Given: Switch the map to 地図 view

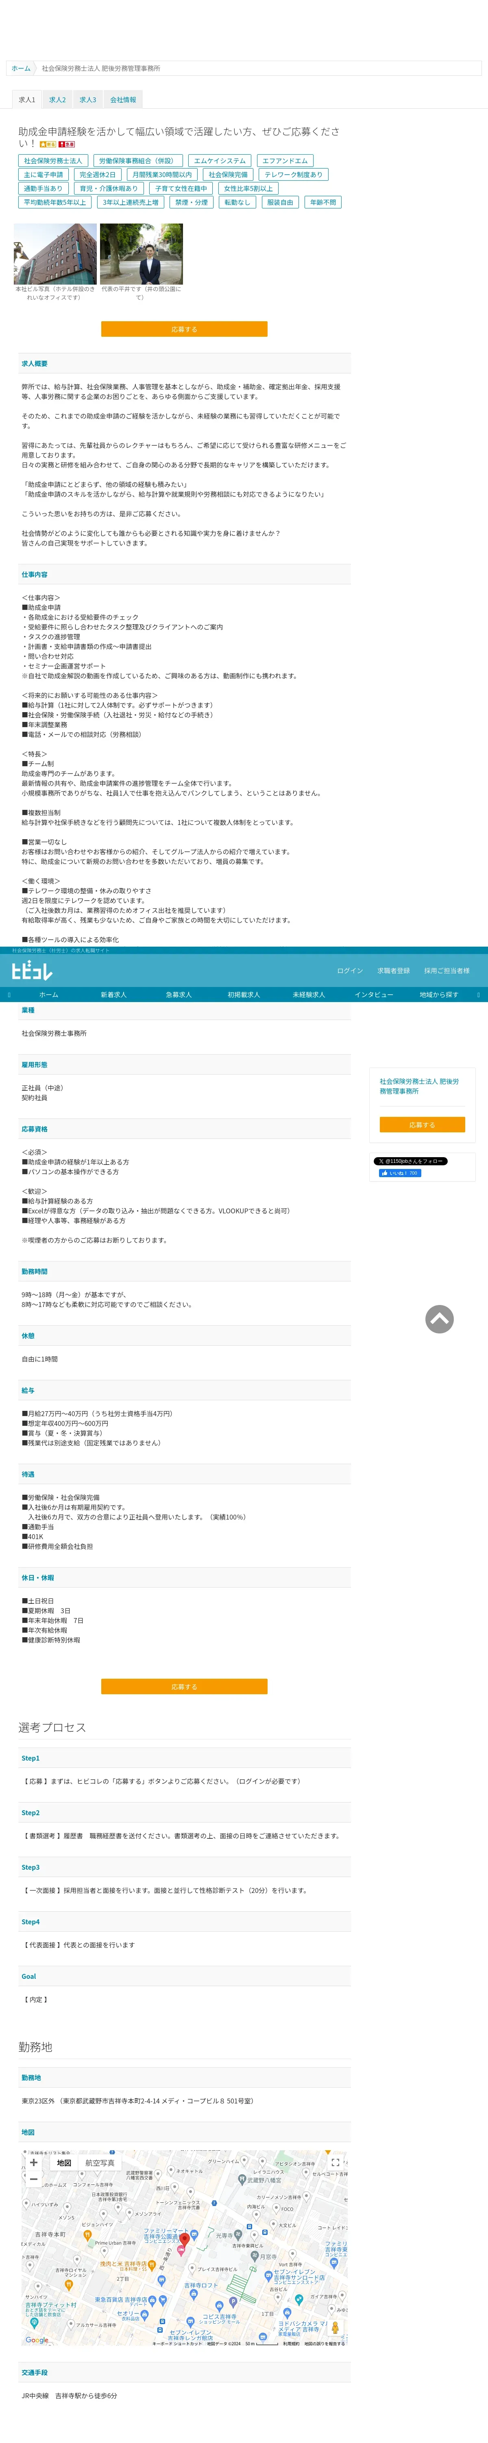Looking at the screenshot, I should pyautogui.click(x=63, y=2163).
